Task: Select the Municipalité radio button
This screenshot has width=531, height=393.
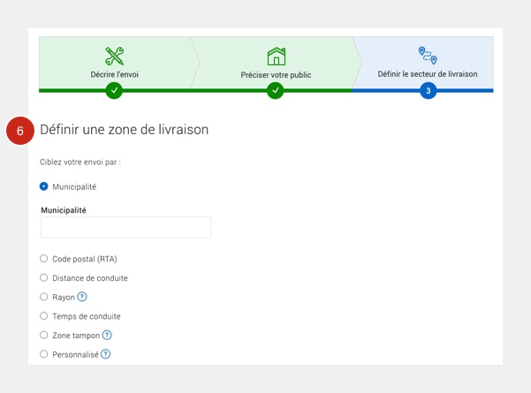Action: 43,186
